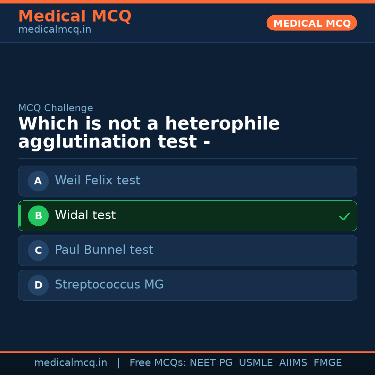Click the orange MEDICAL MCQ badge
Image resolution: width=375 pixels, height=375 pixels.
pyautogui.click(x=311, y=23)
